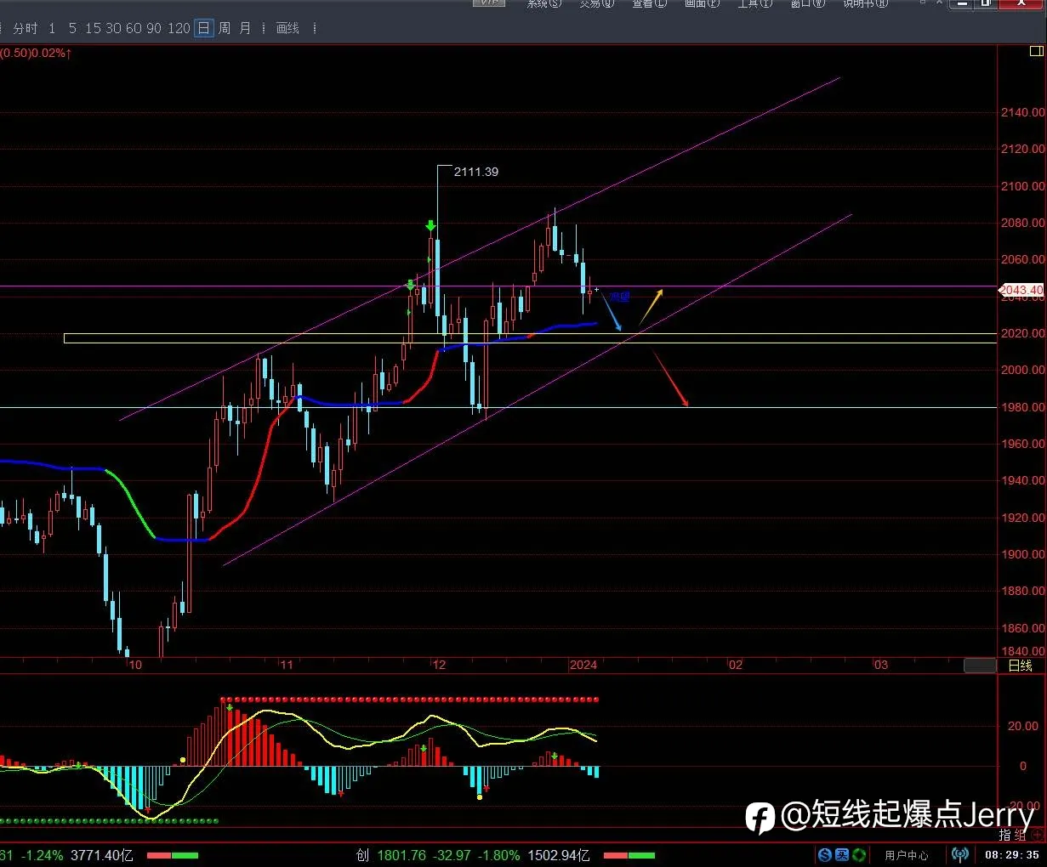Click the 03 month axis marker
This screenshot has height=867, width=1047.
click(x=881, y=665)
